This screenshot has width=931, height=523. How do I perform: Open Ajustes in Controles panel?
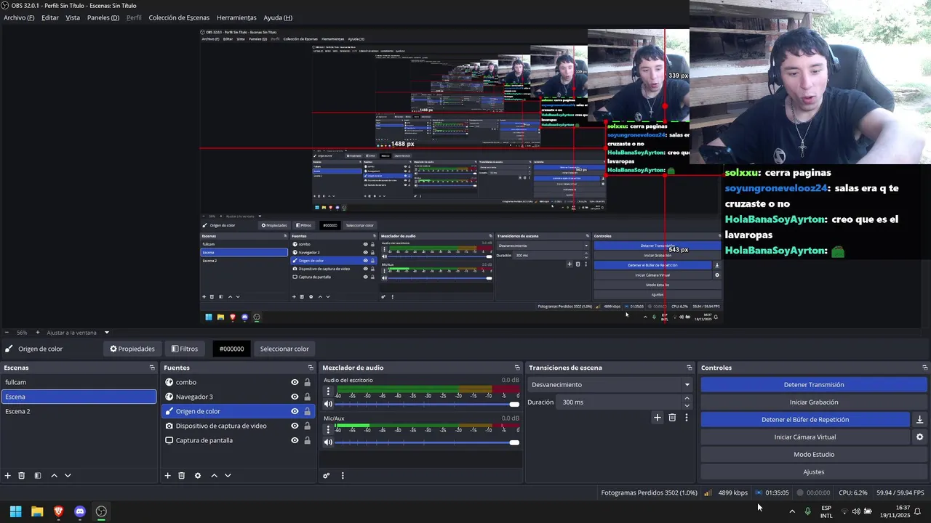tap(814, 472)
